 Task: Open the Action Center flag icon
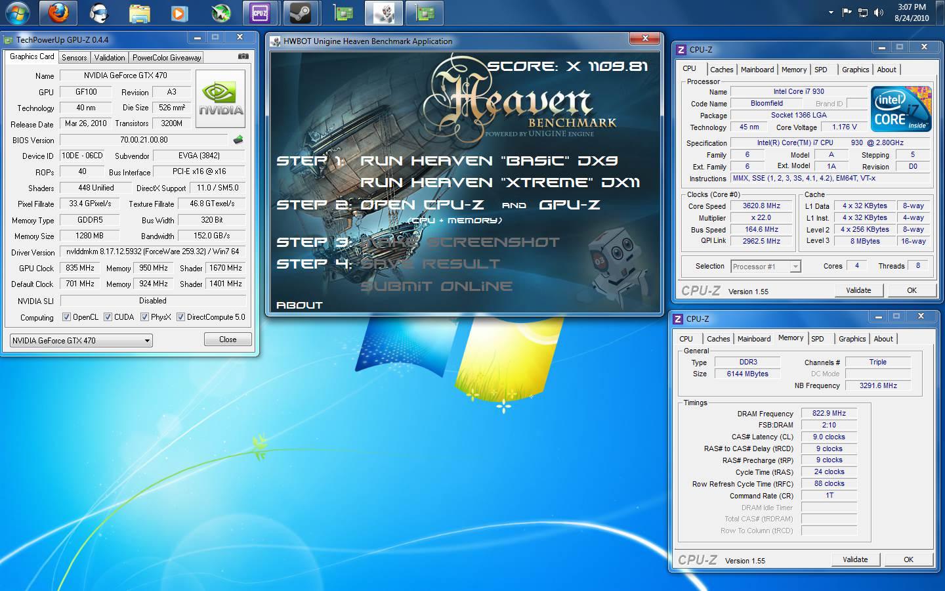tap(847, 12)
